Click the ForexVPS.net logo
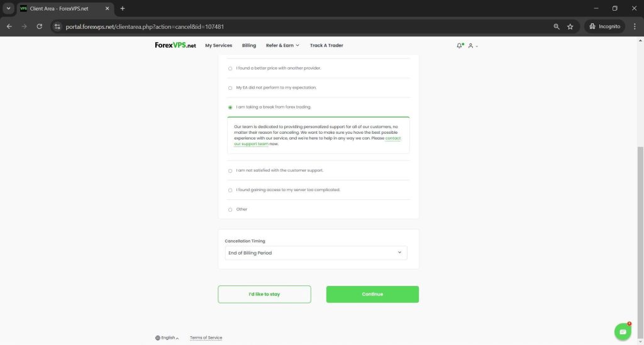Screen dimensions: 644x345 [x=175, y=45]
